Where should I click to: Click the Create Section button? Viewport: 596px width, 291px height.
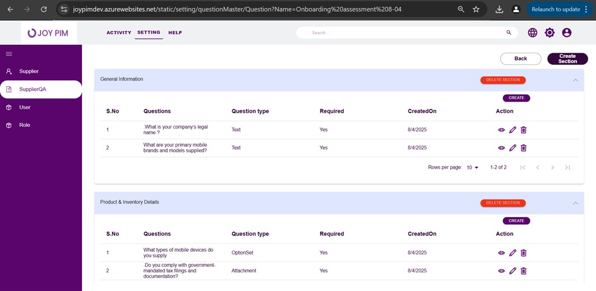tap(567, 59)
